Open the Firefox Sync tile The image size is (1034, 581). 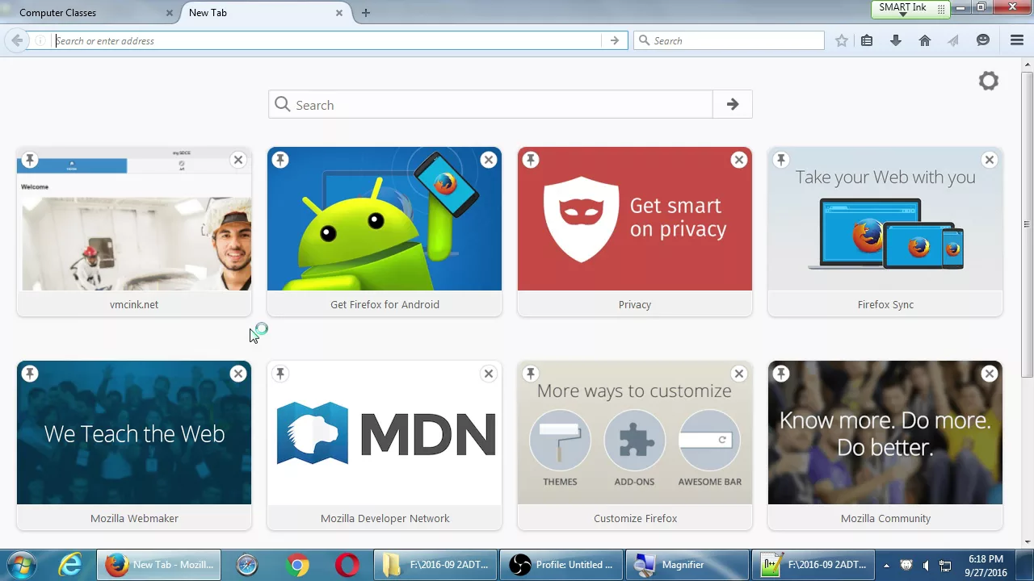point(885,232)
